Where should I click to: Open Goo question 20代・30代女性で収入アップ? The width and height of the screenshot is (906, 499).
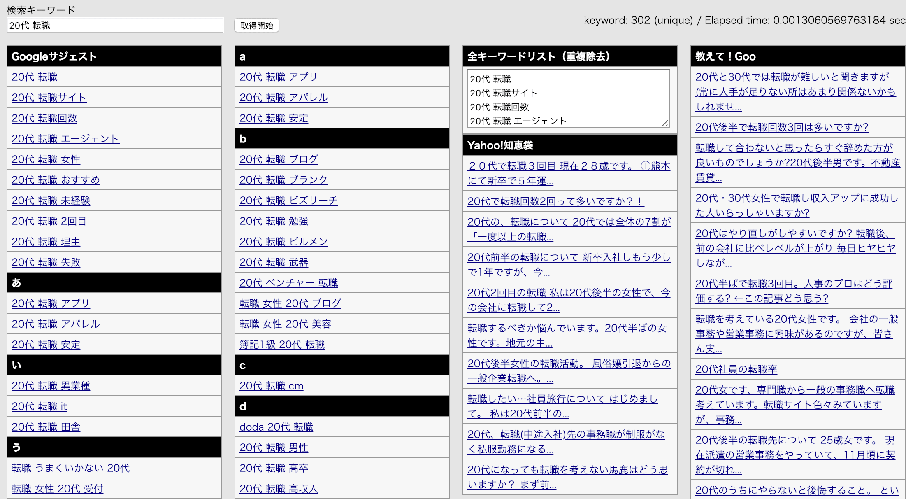click(x=797, y=205)
